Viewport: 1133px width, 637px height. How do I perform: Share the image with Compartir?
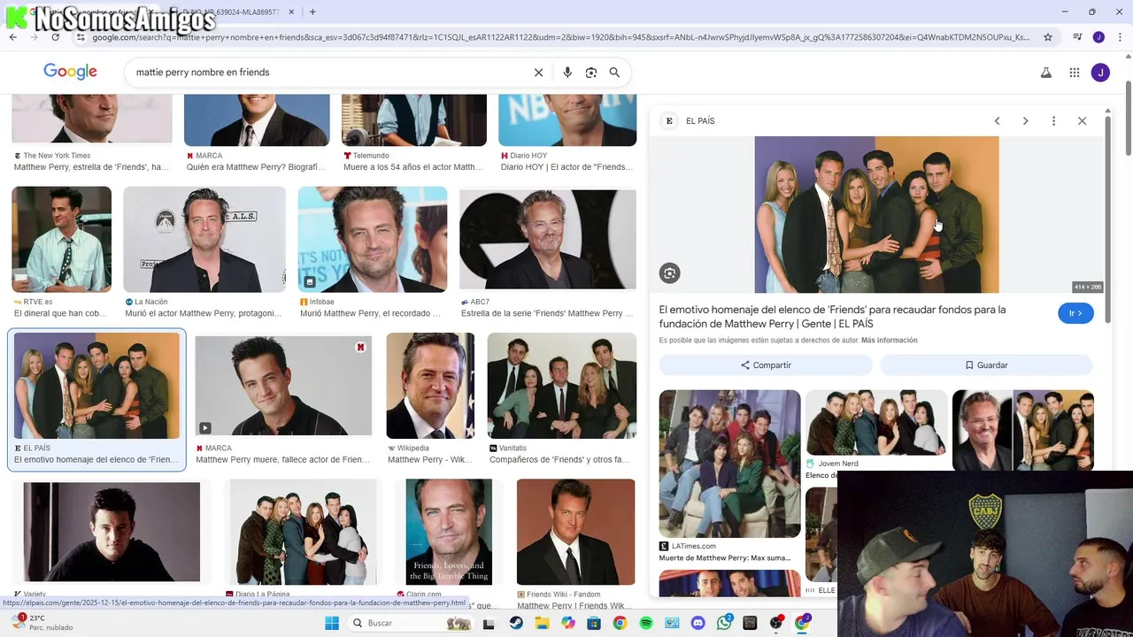[x=766, y=365]
